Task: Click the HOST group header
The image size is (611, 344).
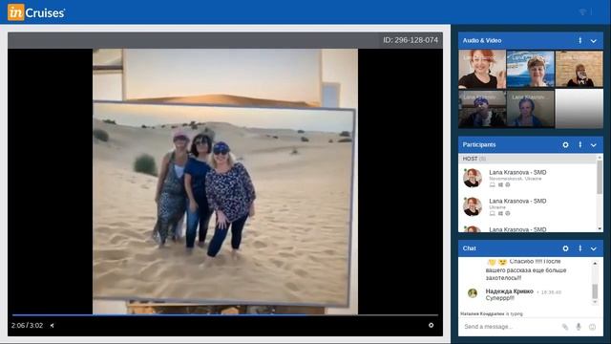Action: [527, 159]
